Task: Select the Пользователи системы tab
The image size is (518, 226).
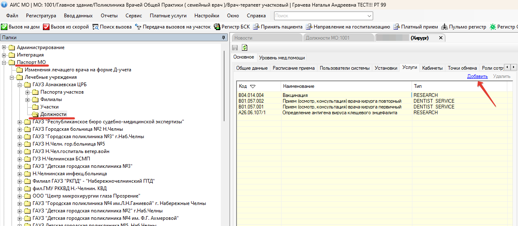Action: click(345, 68)
